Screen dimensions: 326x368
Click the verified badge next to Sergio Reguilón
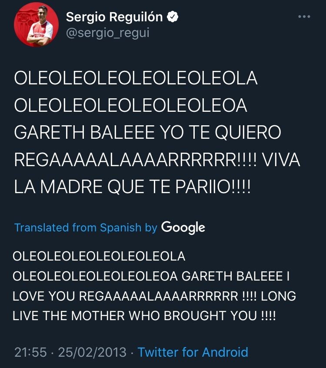173,17
